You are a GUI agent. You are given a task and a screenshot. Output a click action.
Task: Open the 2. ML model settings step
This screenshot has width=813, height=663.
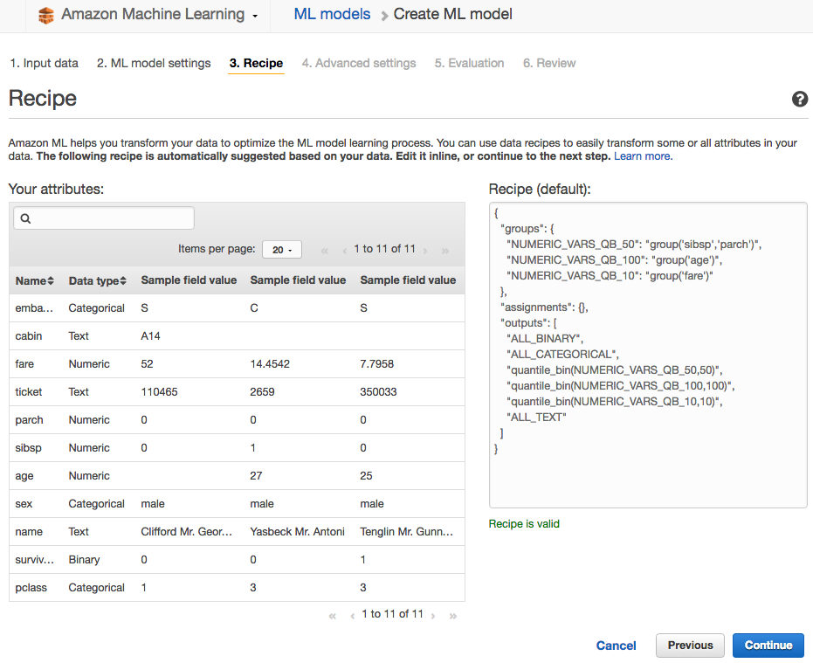[154, 63]
